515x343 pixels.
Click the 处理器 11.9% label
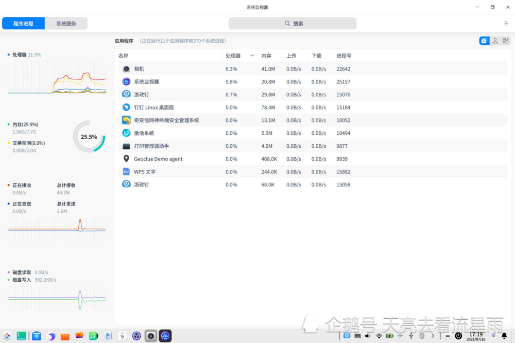[27, 55]
